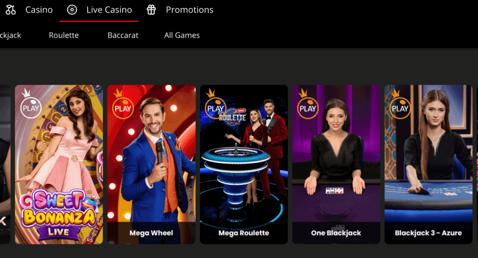Switch to the Baccarat category tab
478x258 pixels.
point(123,35)
